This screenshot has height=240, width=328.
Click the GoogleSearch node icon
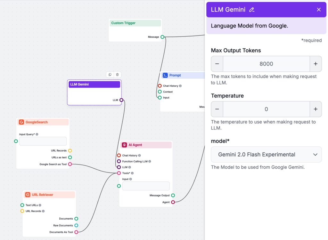point(21,122)
